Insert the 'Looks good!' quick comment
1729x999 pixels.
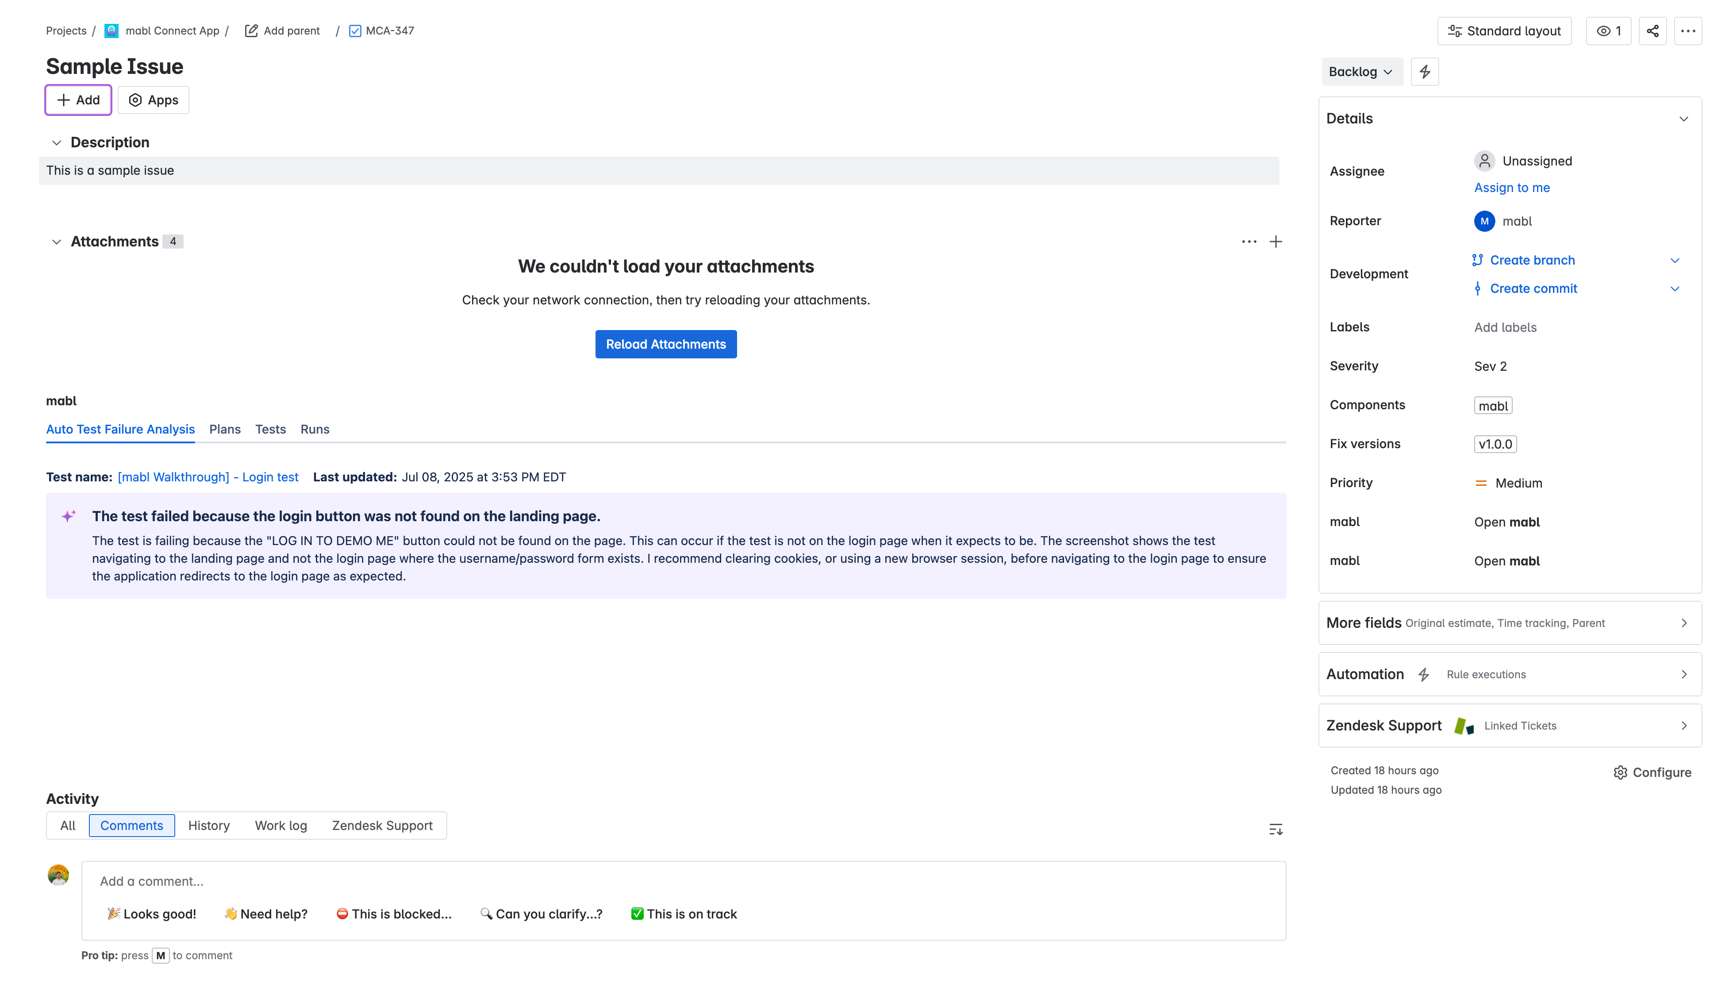click(152, 914)
